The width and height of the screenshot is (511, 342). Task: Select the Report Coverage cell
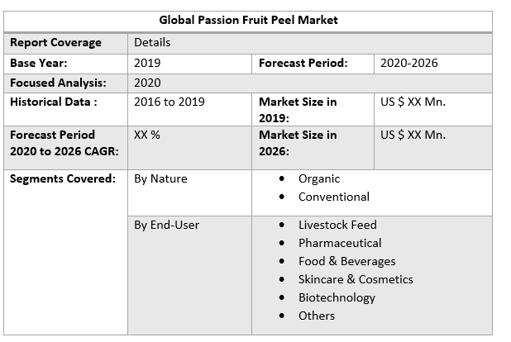coord(55,42)
